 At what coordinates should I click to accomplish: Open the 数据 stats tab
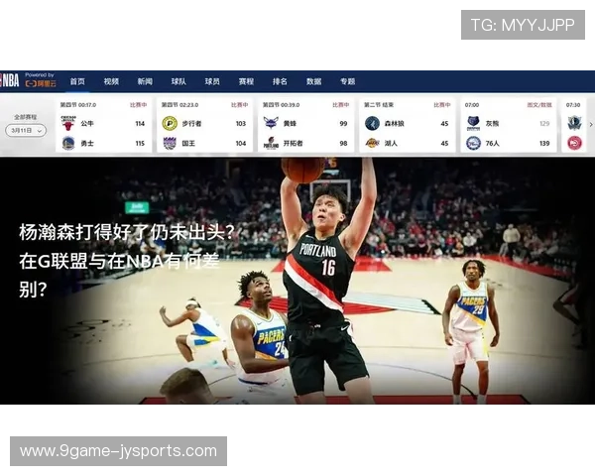313,81
